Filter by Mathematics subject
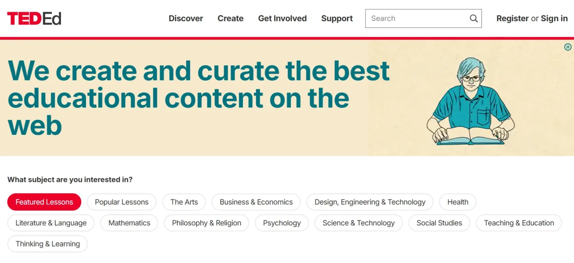 pos(129,223)
